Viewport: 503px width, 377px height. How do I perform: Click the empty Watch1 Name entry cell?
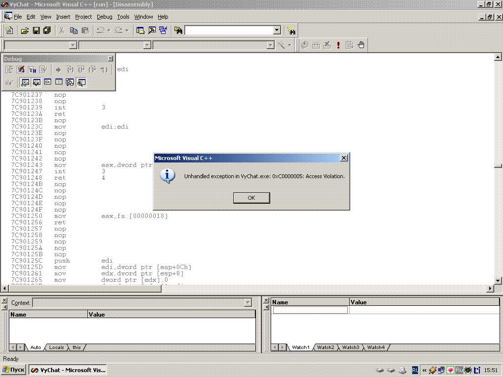pyautogui.click(x=310, y=310)
